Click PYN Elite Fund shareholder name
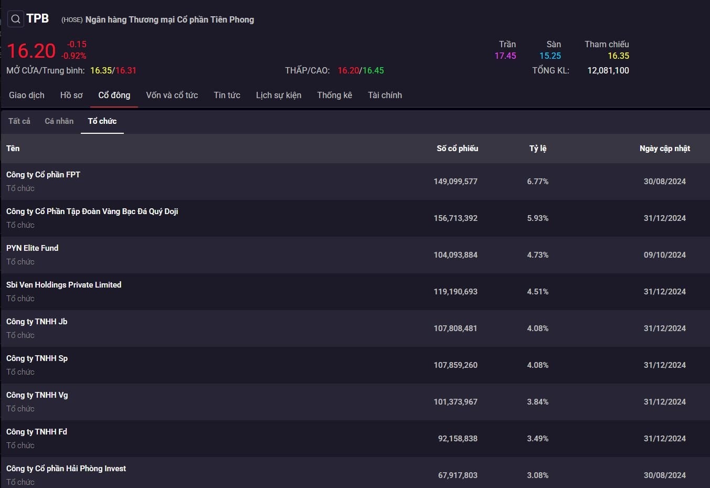This screenshot has width=710, height=488. click(33, 248)
